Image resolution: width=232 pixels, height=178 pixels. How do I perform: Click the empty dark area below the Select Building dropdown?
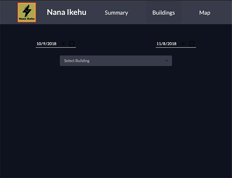point(116,118)
